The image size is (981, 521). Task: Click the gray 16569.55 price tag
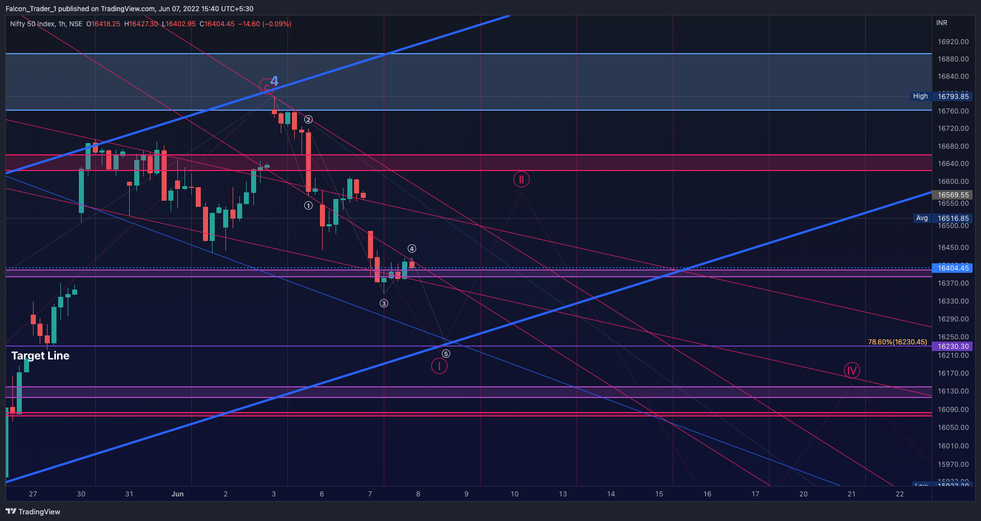click(x=953, y=195)
